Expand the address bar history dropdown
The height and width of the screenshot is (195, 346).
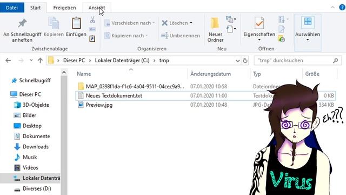[x=238, y=61]
